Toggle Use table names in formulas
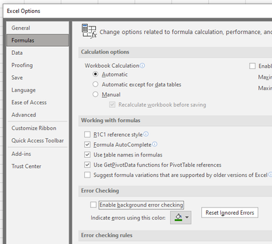The width and height of the screenshot is (272, 244). point(87,155)
